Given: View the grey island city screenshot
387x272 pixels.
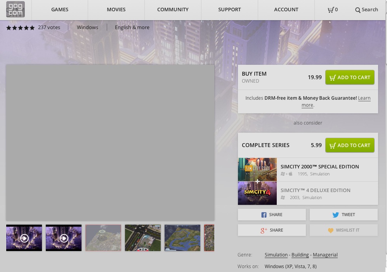Looking at the screenshot, I should pyautogui.click(x=103, y=238).
